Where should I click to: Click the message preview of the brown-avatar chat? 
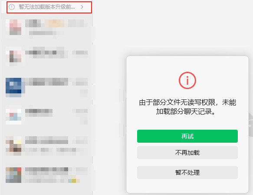(x=50, y=150)
